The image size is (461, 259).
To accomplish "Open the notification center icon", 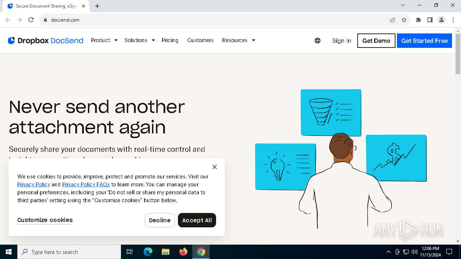I will (449, 252).
